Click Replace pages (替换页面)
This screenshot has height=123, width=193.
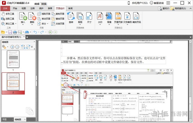(58, 19)
